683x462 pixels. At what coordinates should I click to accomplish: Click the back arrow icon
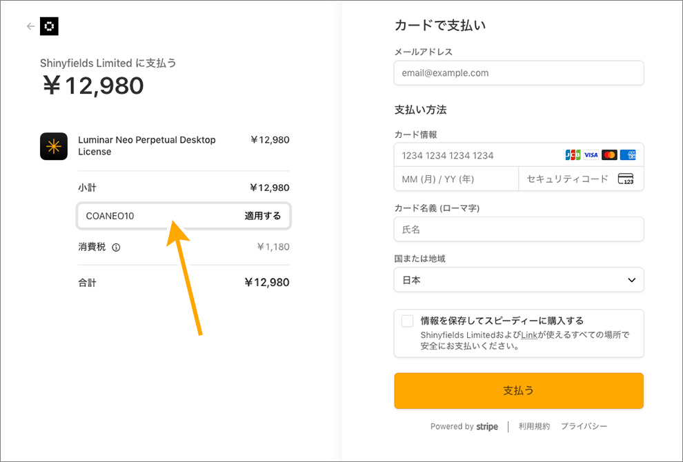click(x=30, y=27)
